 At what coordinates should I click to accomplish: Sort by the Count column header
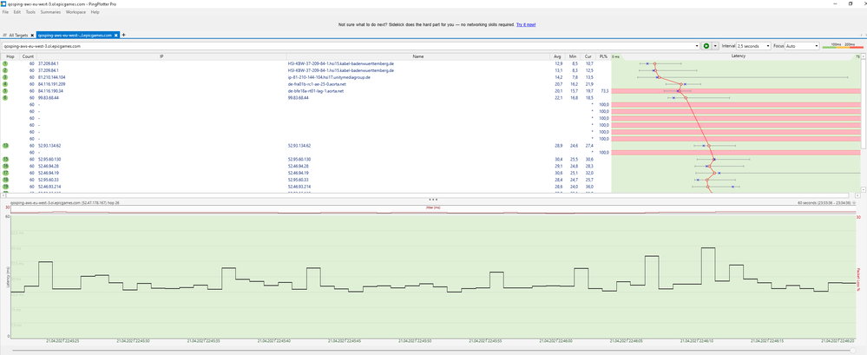[x=28, y=56]
